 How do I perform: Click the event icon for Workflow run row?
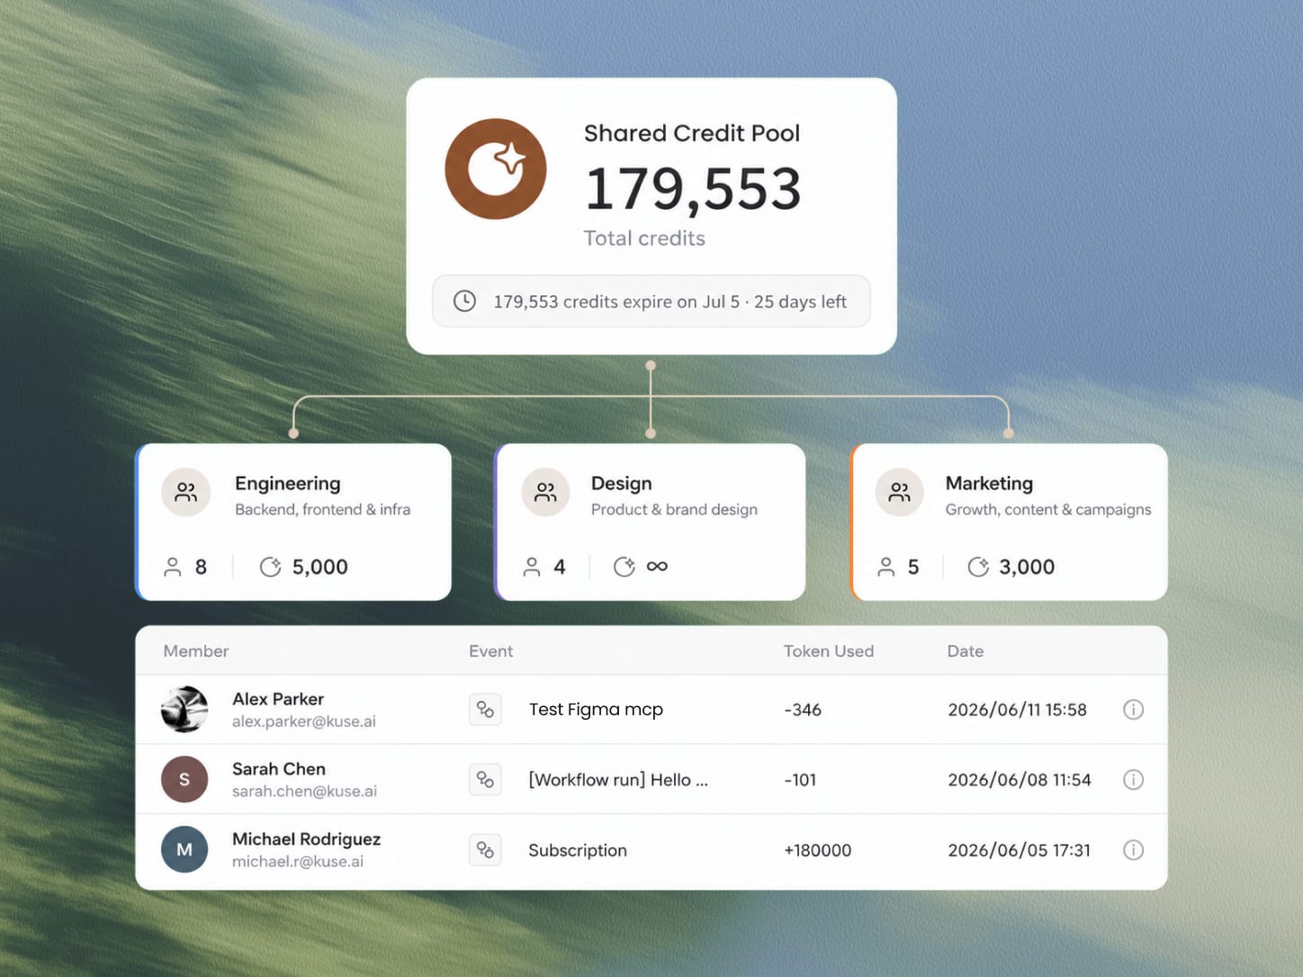485,779
